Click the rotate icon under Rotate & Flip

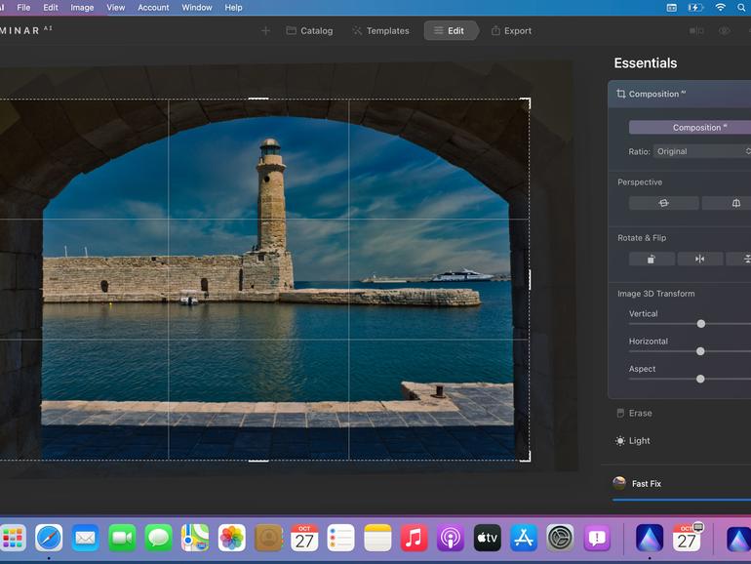click(652, 259)
